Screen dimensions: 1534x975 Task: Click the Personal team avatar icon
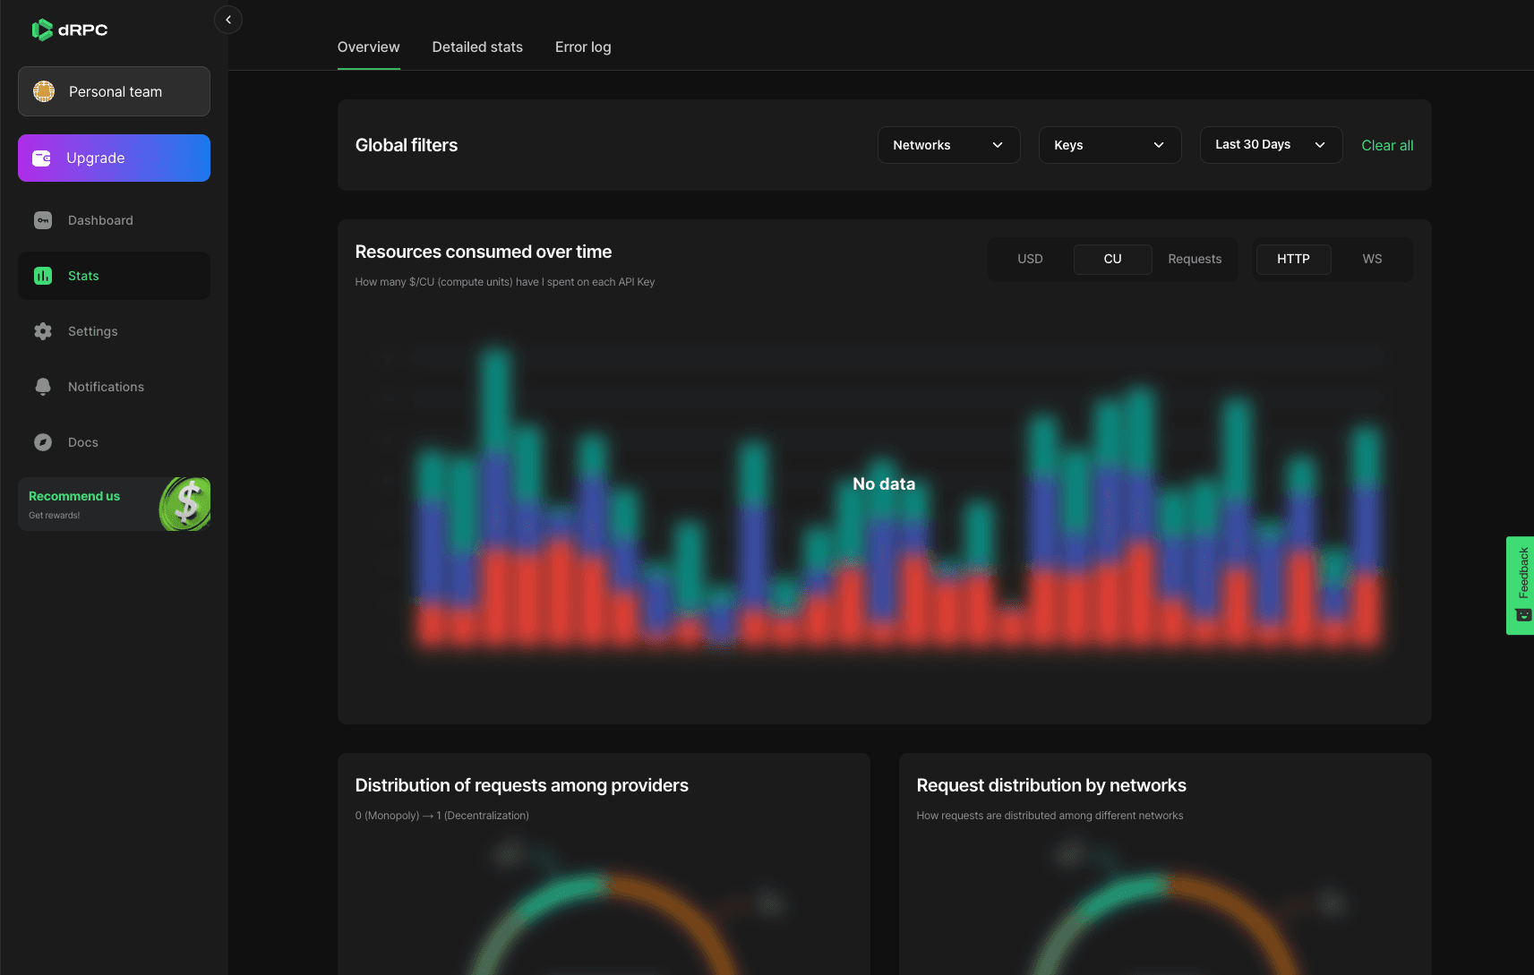[44, 91]
